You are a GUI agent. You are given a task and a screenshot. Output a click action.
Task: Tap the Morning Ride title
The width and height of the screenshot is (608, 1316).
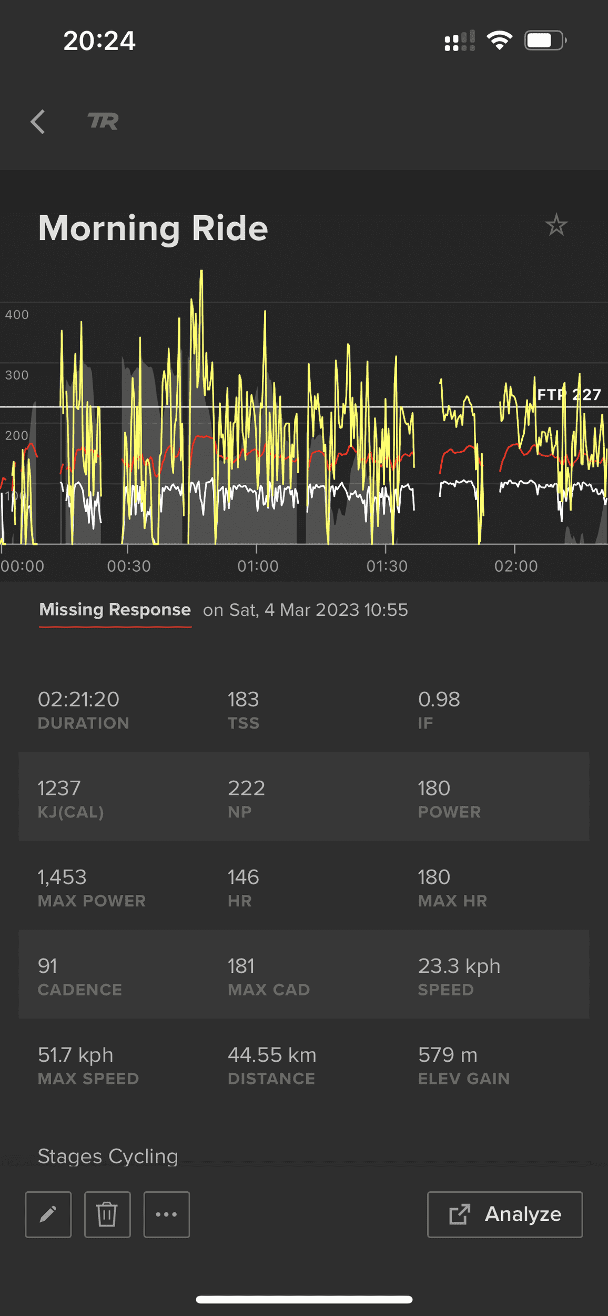pyautogui.click(x=153, y=228)
